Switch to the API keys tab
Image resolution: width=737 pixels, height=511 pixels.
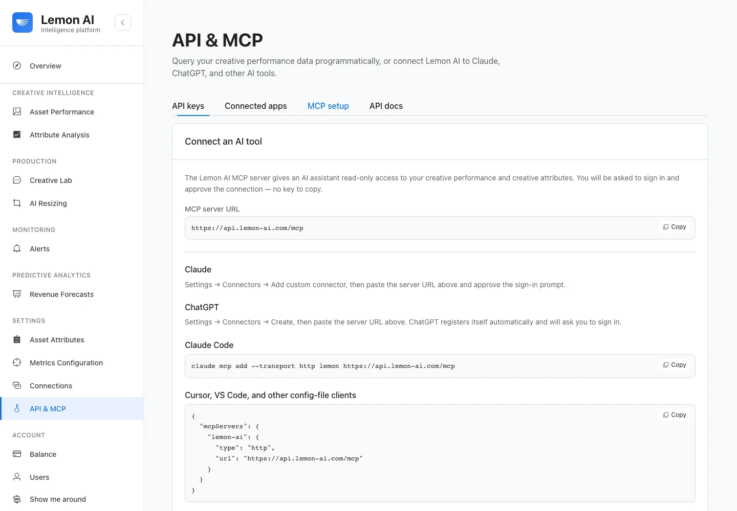pyautogui.click(x=188, y=106)
